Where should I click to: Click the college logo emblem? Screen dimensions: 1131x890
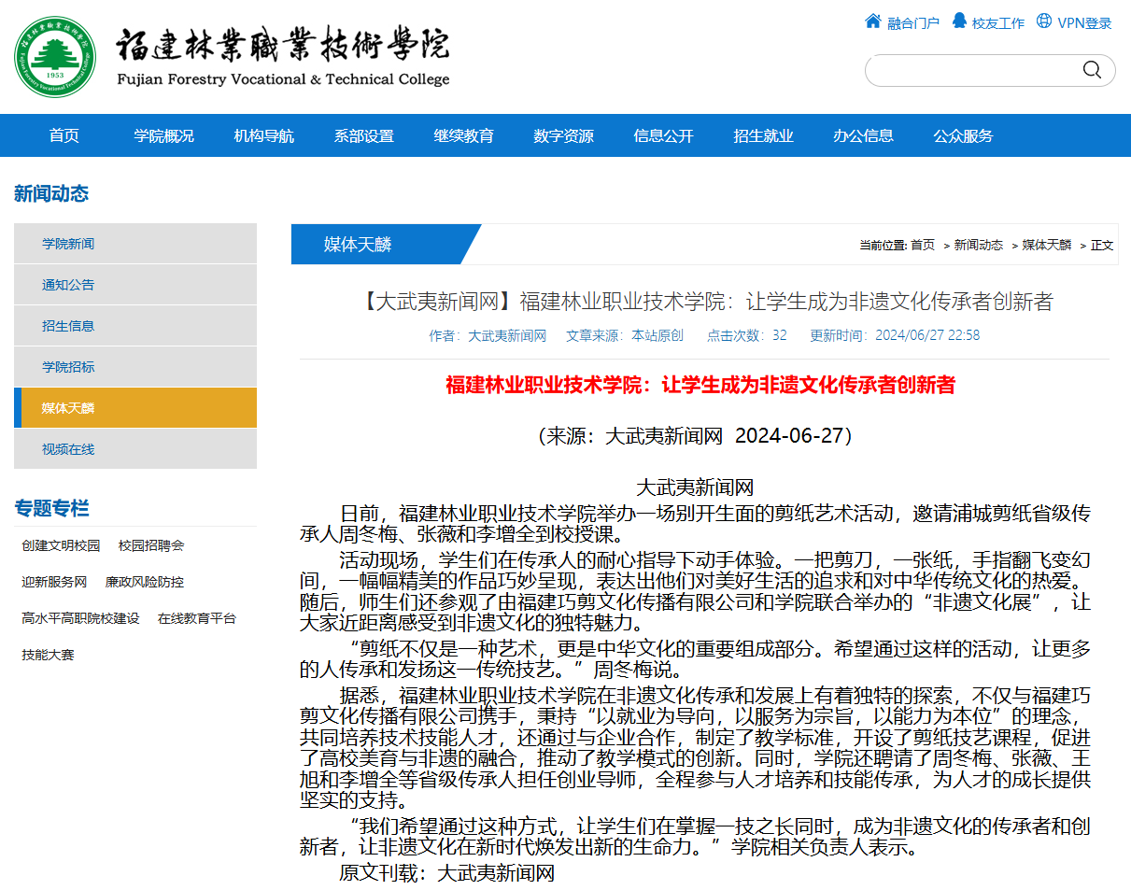55,56
